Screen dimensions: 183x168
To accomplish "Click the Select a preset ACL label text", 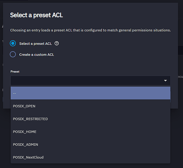I will 35,43.
